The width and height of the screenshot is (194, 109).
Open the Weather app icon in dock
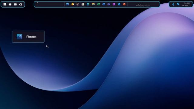pos(73,4)
